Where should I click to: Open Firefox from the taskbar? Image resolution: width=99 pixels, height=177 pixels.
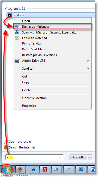click(x=20, y=169)
